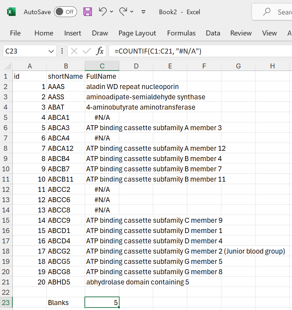Open the Name Box dropdown arrow
This screenshot has height=310, width=292.
(50, 51)
